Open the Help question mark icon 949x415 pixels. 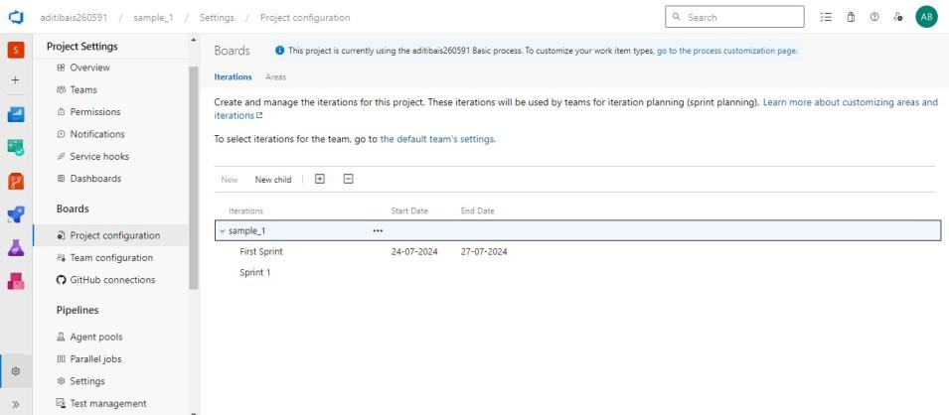(873, 17)
